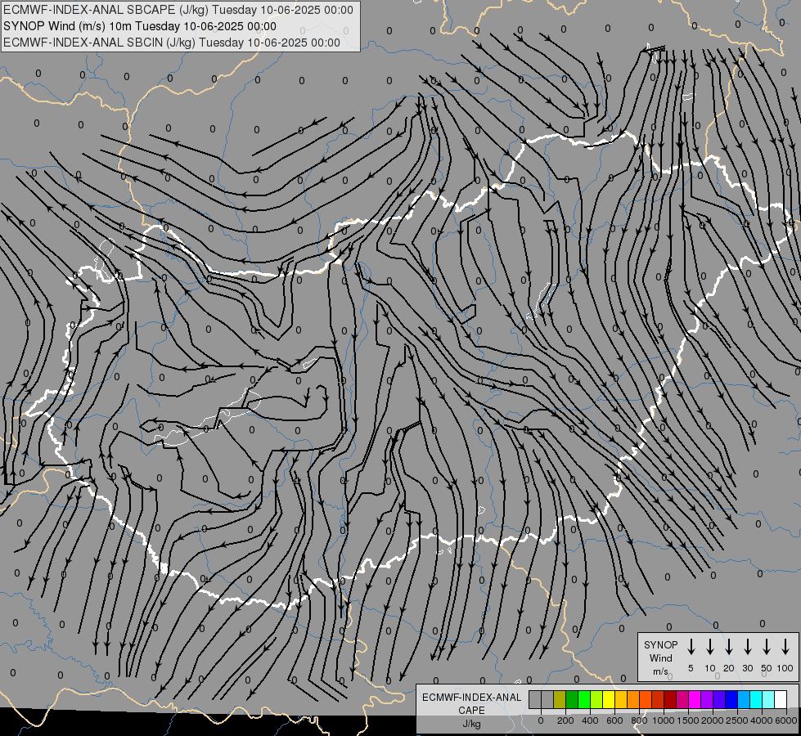This screenshot has width=801, height=736.
Task: Click the 50 m/s wind arrow in the SYNOP legend
Action: 767,647
